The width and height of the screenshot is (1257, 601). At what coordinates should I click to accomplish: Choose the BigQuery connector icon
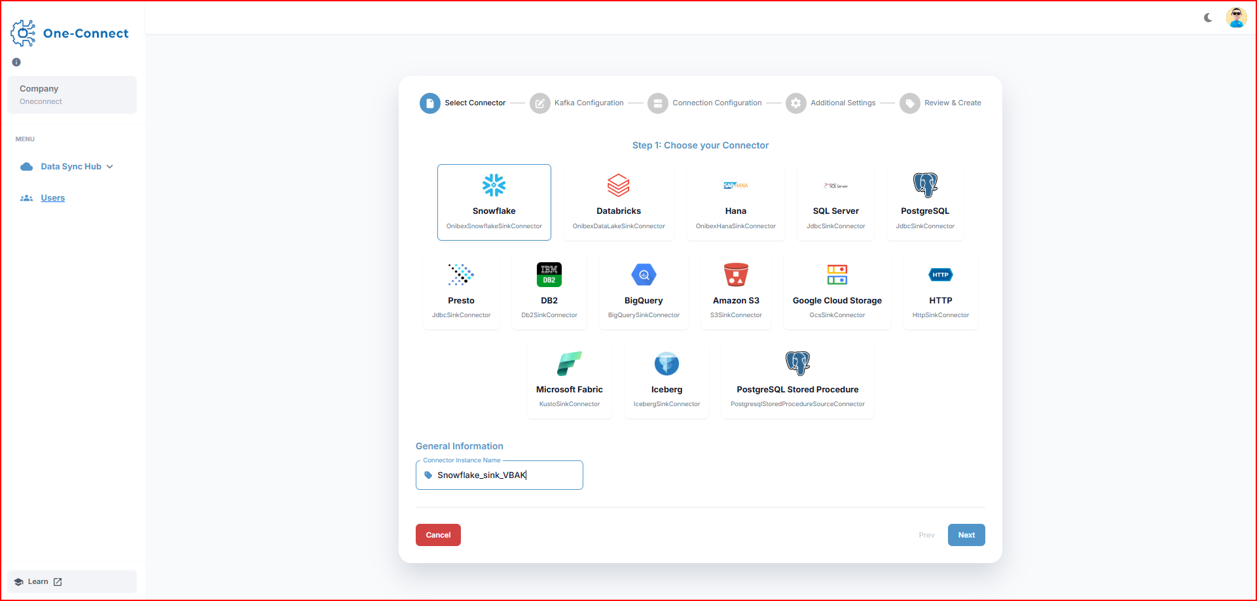(644, 275)
